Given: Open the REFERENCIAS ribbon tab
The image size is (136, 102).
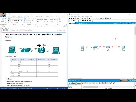Looking at the screenshot, I should (39, 16).
